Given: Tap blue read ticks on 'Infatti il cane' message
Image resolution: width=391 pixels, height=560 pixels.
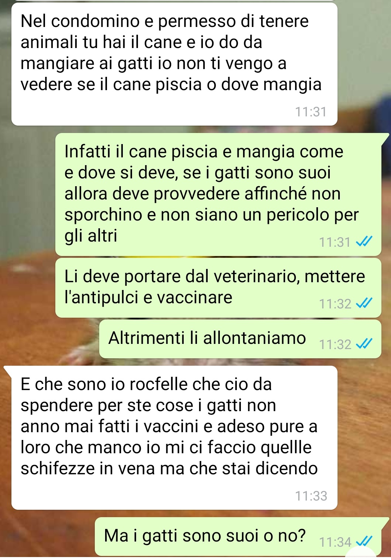Looking at the screenshot, I should 364,242.
